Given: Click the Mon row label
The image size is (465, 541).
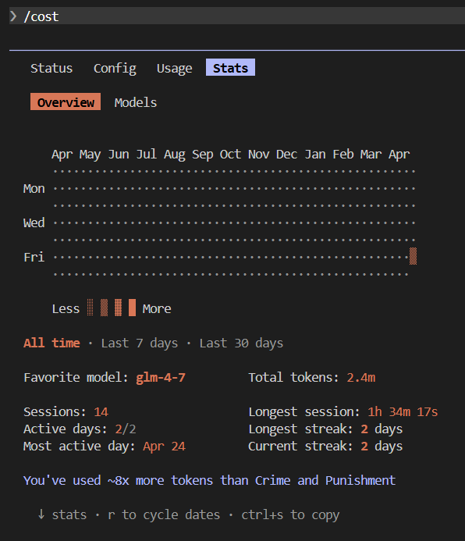Looking at the screenshot, I should click(34, 188).
